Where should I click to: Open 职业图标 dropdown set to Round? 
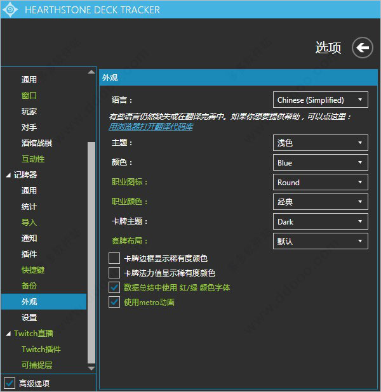[x=320, y=182]
